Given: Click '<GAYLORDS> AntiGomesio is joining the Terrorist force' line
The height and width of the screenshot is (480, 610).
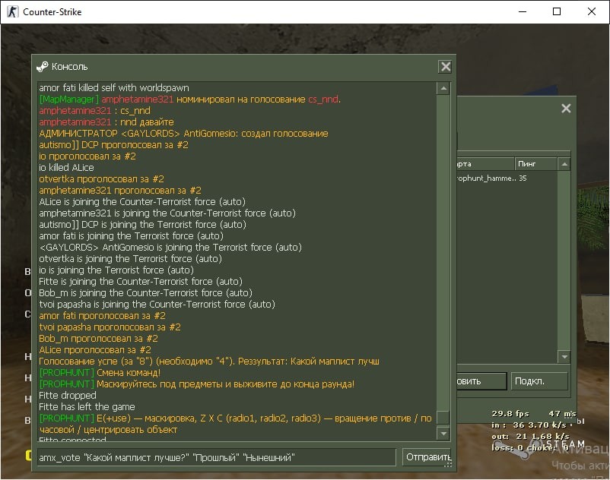Looking at the screenshot, I should pyautogui.click(x=170, y=248).
